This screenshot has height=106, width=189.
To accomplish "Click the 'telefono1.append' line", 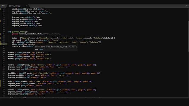I will tap(32, 13).
